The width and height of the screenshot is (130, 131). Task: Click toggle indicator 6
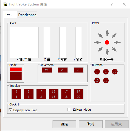pos(29,97)
